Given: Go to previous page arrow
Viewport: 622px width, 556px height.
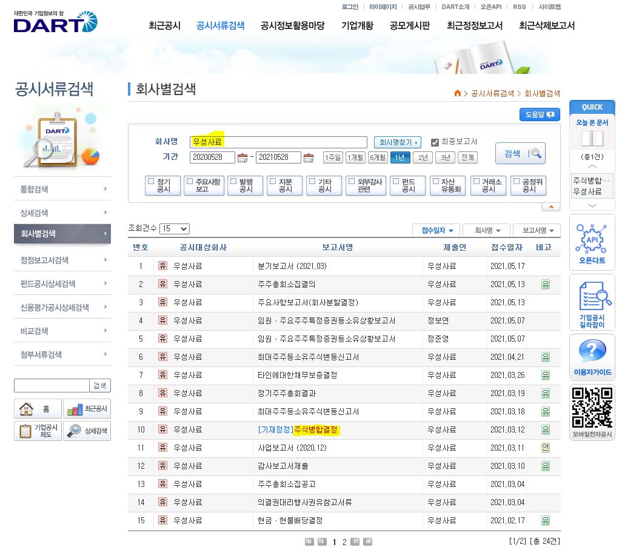Looking at the screenshot, I should [x=322, y=541].
